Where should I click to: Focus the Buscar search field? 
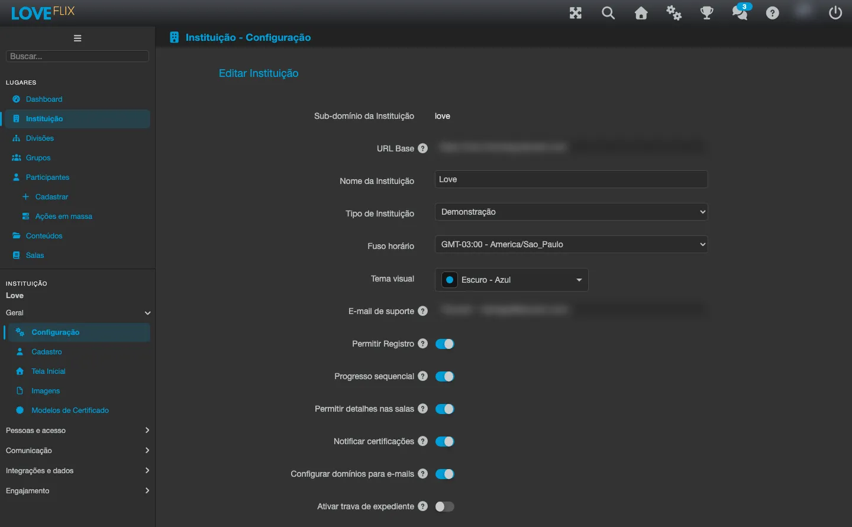tap(78, 56)
